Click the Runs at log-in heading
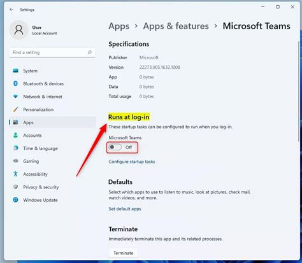302x263 pixels. point(129,117)
